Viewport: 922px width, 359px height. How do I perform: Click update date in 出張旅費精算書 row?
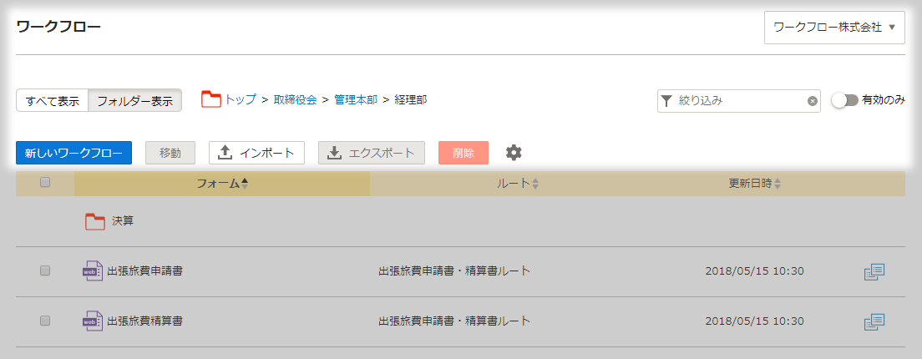754,321
